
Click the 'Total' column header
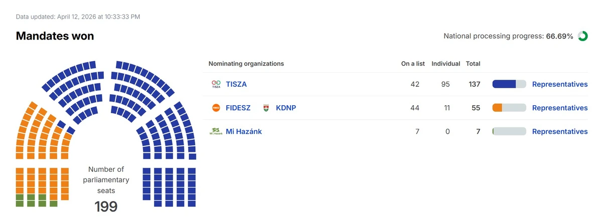473,64
